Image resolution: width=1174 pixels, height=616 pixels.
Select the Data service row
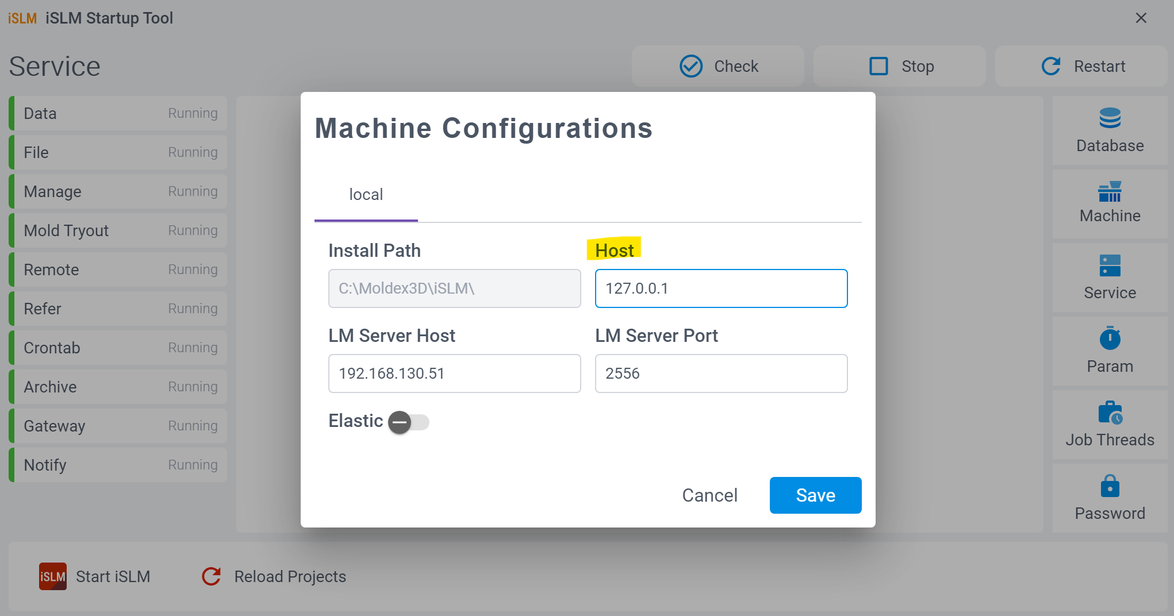pyautogui.click(x=118, y=113)
